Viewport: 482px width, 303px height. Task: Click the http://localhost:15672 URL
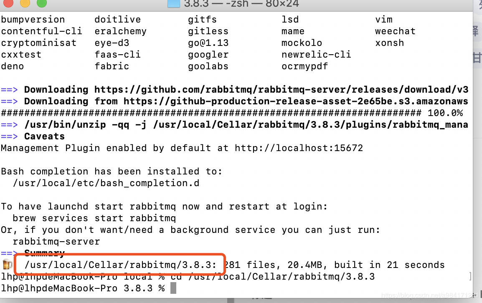pyautogui.click(x=299, y=148)
